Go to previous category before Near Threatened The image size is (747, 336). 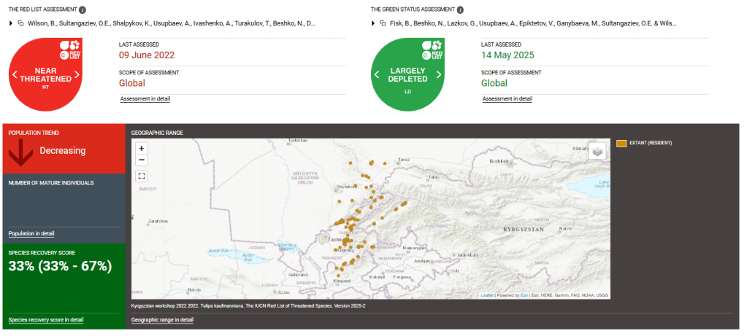(14, 74)
